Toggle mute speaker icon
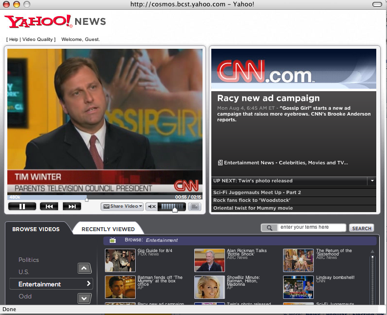387x315 pixels. click(x=152, y=206)
